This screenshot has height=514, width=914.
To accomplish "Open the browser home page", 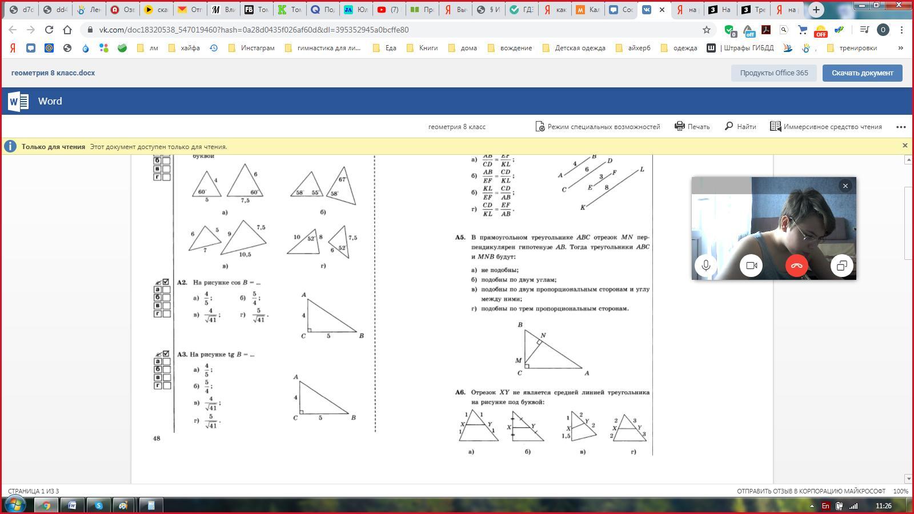I will [x=67, y=30].
